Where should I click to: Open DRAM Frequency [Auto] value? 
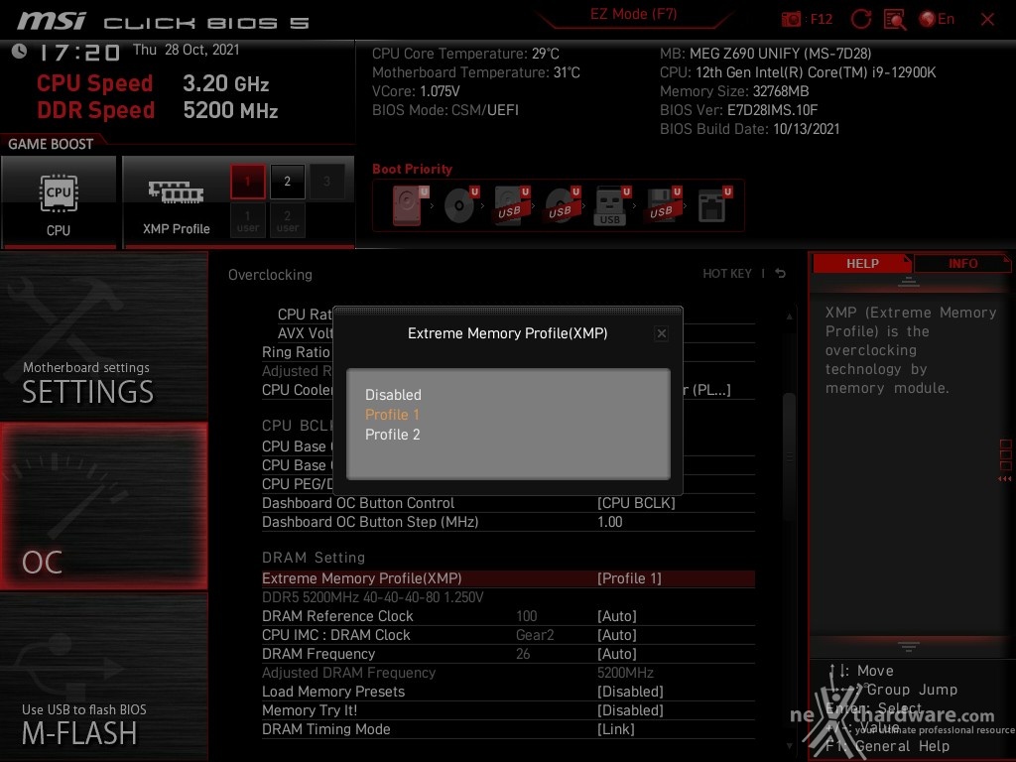(x=617, y=654)
